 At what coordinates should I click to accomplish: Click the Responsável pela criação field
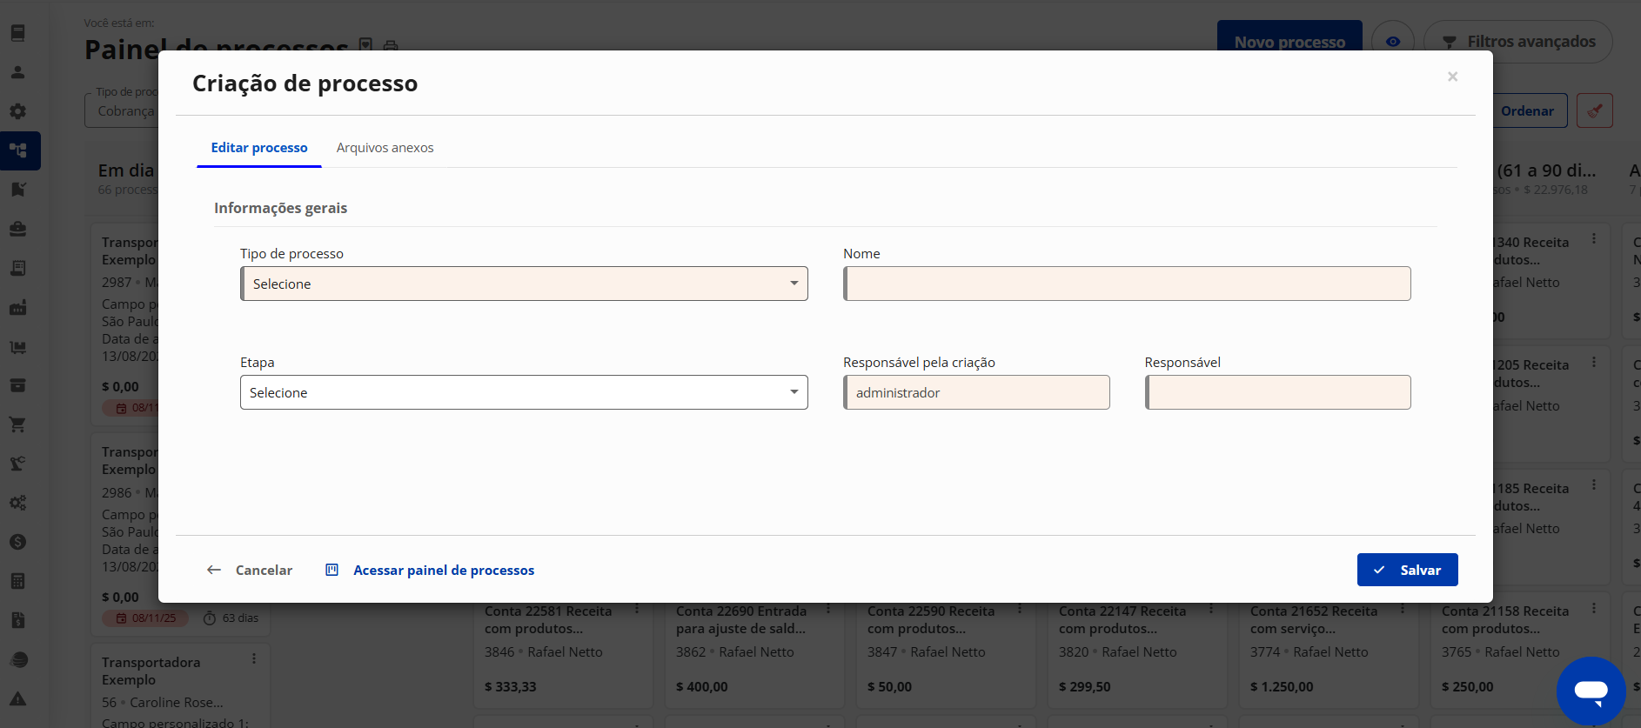point(976,392)
